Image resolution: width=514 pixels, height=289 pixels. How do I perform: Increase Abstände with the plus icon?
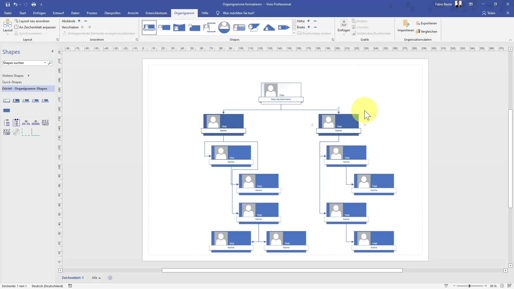[x=79, y=21]
